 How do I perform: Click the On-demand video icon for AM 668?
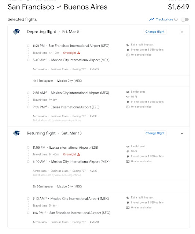[x=128, y=208]
